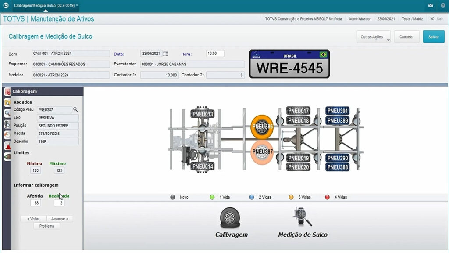Select tire PNEU019 on the chassis diagram
Screen dimensions: 449x253
coord(298,158)
